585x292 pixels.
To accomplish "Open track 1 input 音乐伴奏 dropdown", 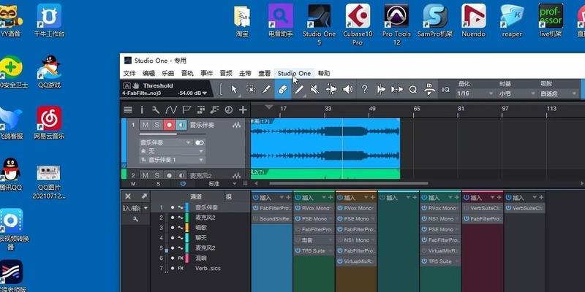I will 166,142.
